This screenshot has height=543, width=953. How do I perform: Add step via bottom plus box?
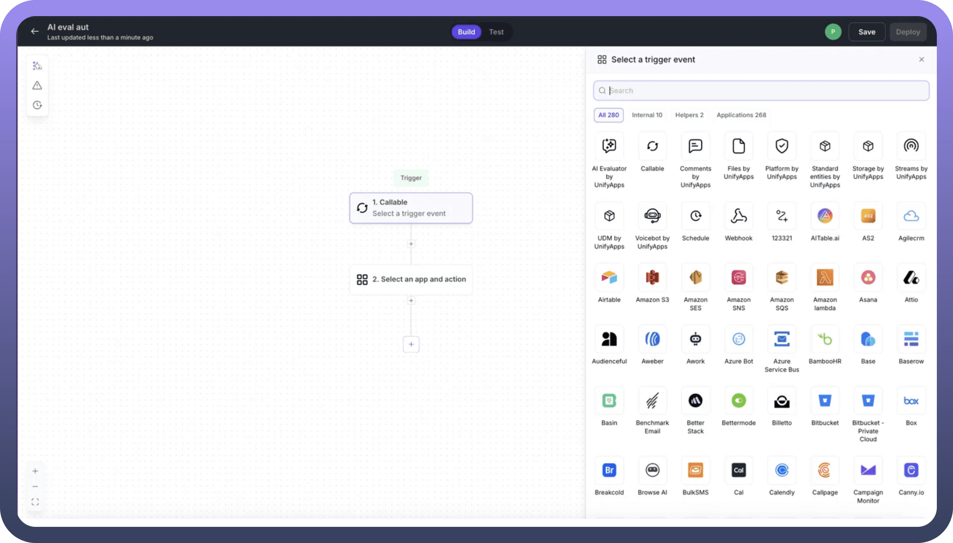(x=411, y=344)
